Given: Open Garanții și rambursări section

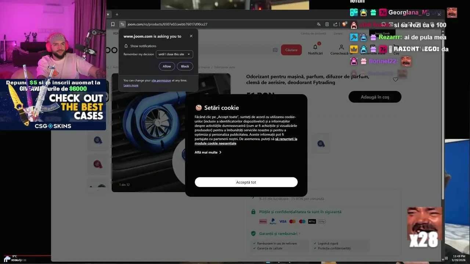Looking at the screenshot, I should tap(279, 234).
